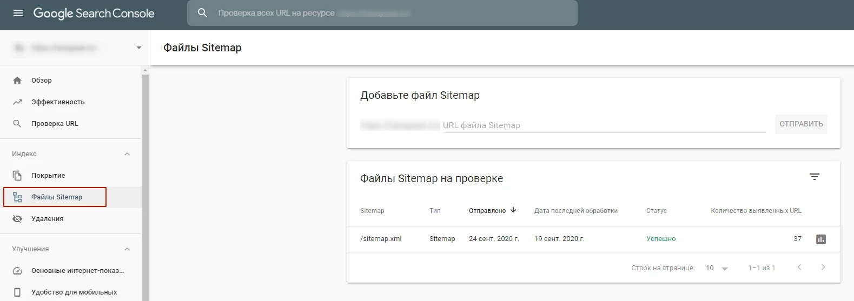The image size is (854, 301).
Task: Open rows-per-page dropdown showing 10
Action: (x=717, y=268)
